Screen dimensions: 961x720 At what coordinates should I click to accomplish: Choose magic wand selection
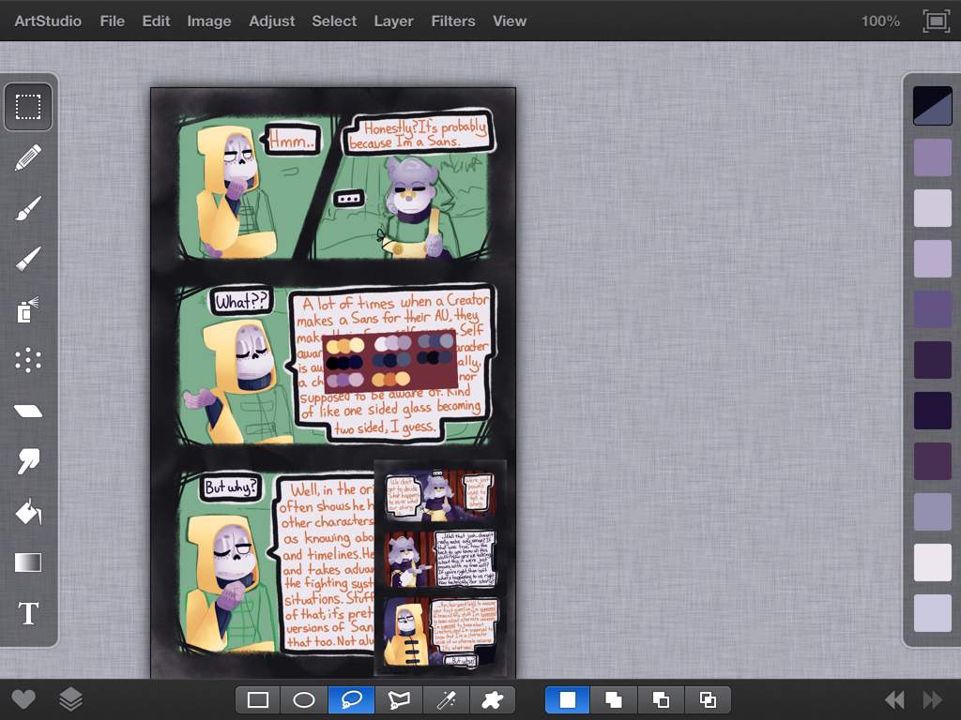(446, 699)
